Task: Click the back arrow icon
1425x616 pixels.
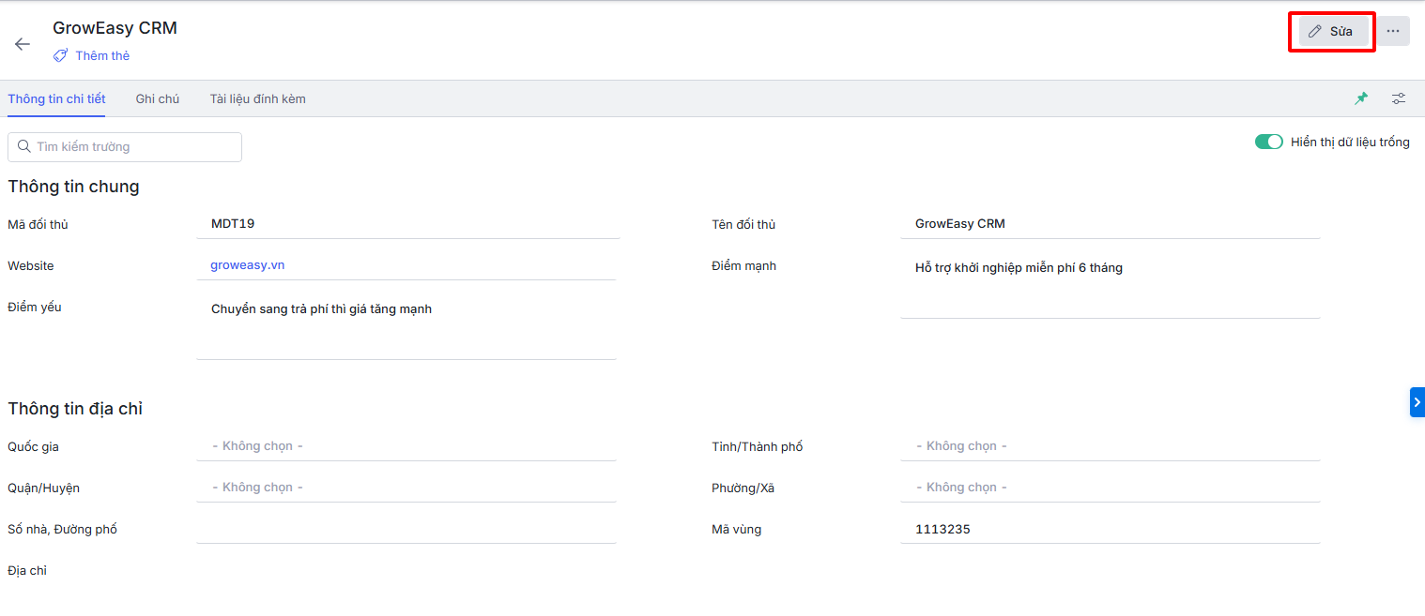Action: click(23, 44)
